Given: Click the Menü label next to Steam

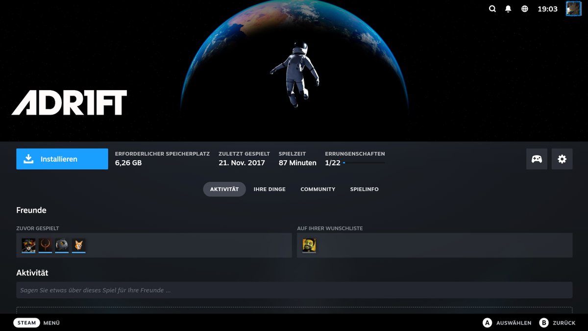Looking at the screenshot, I should [x=51, y=323].
